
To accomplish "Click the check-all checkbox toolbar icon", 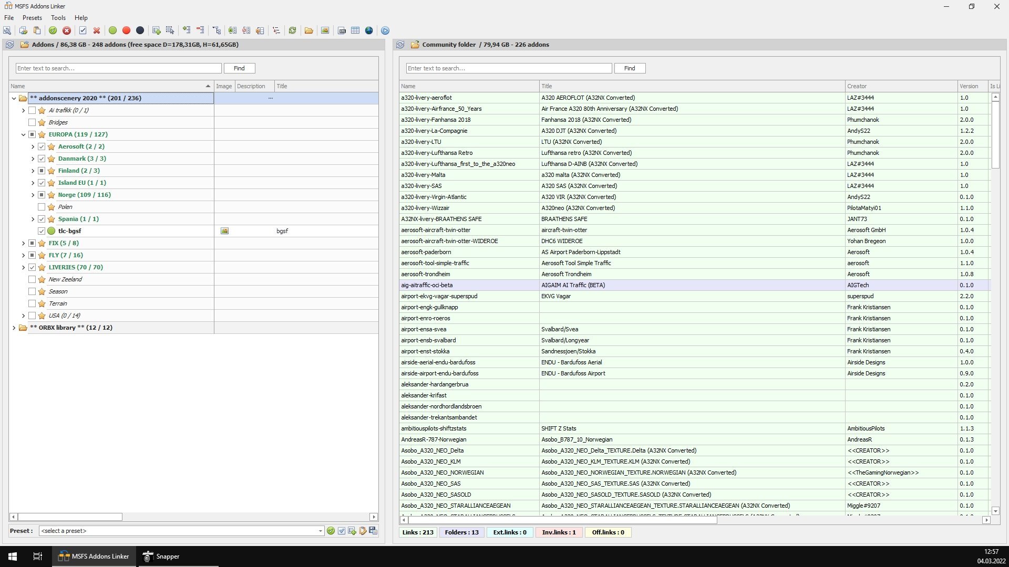I will coord(83,30).
